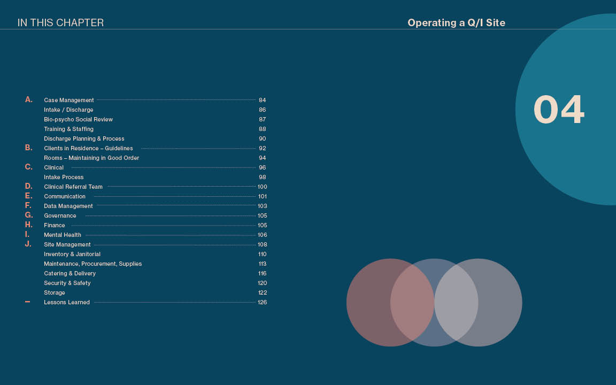616x385 pixels.
Task: Open 'Maintenance, Procurement, Supplies' entry
Action: (93, 264)
